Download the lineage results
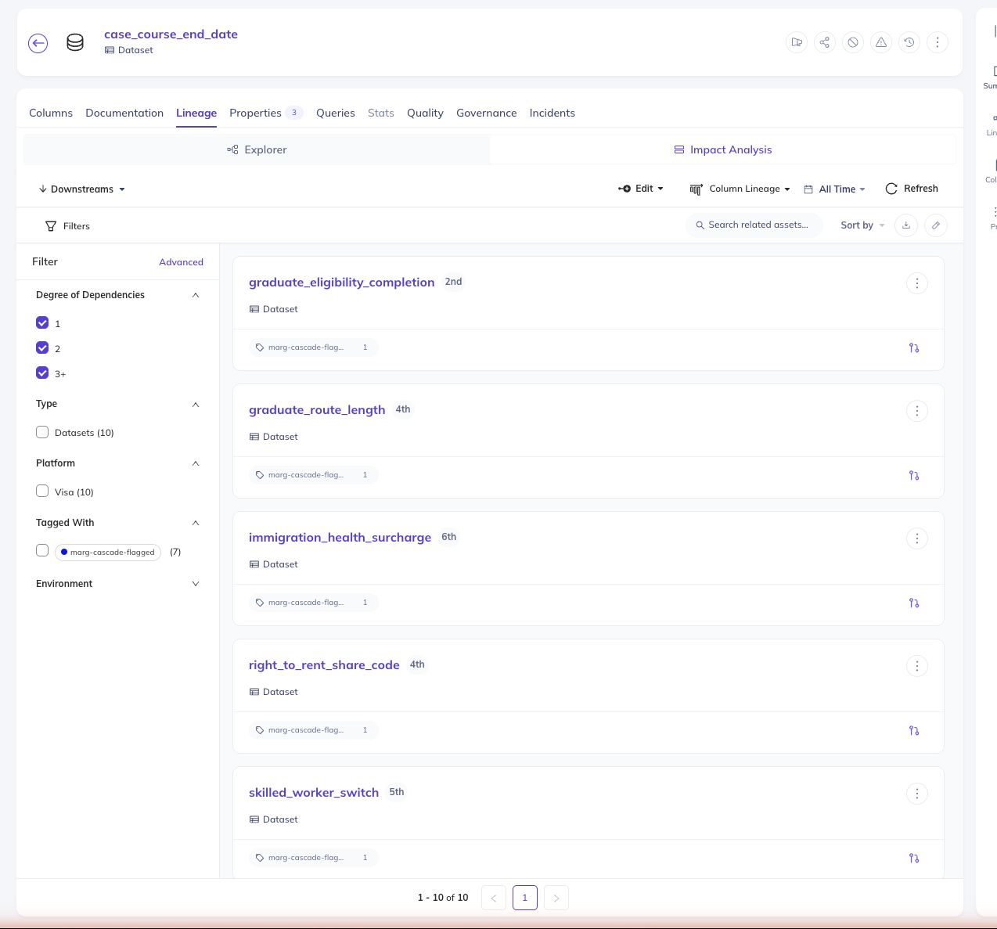This screenshot has width=997, height=929. [x=906, y=225]
